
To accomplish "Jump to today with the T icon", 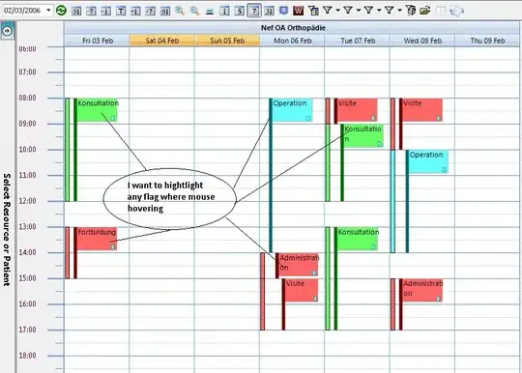I will [x=121, y=11].
